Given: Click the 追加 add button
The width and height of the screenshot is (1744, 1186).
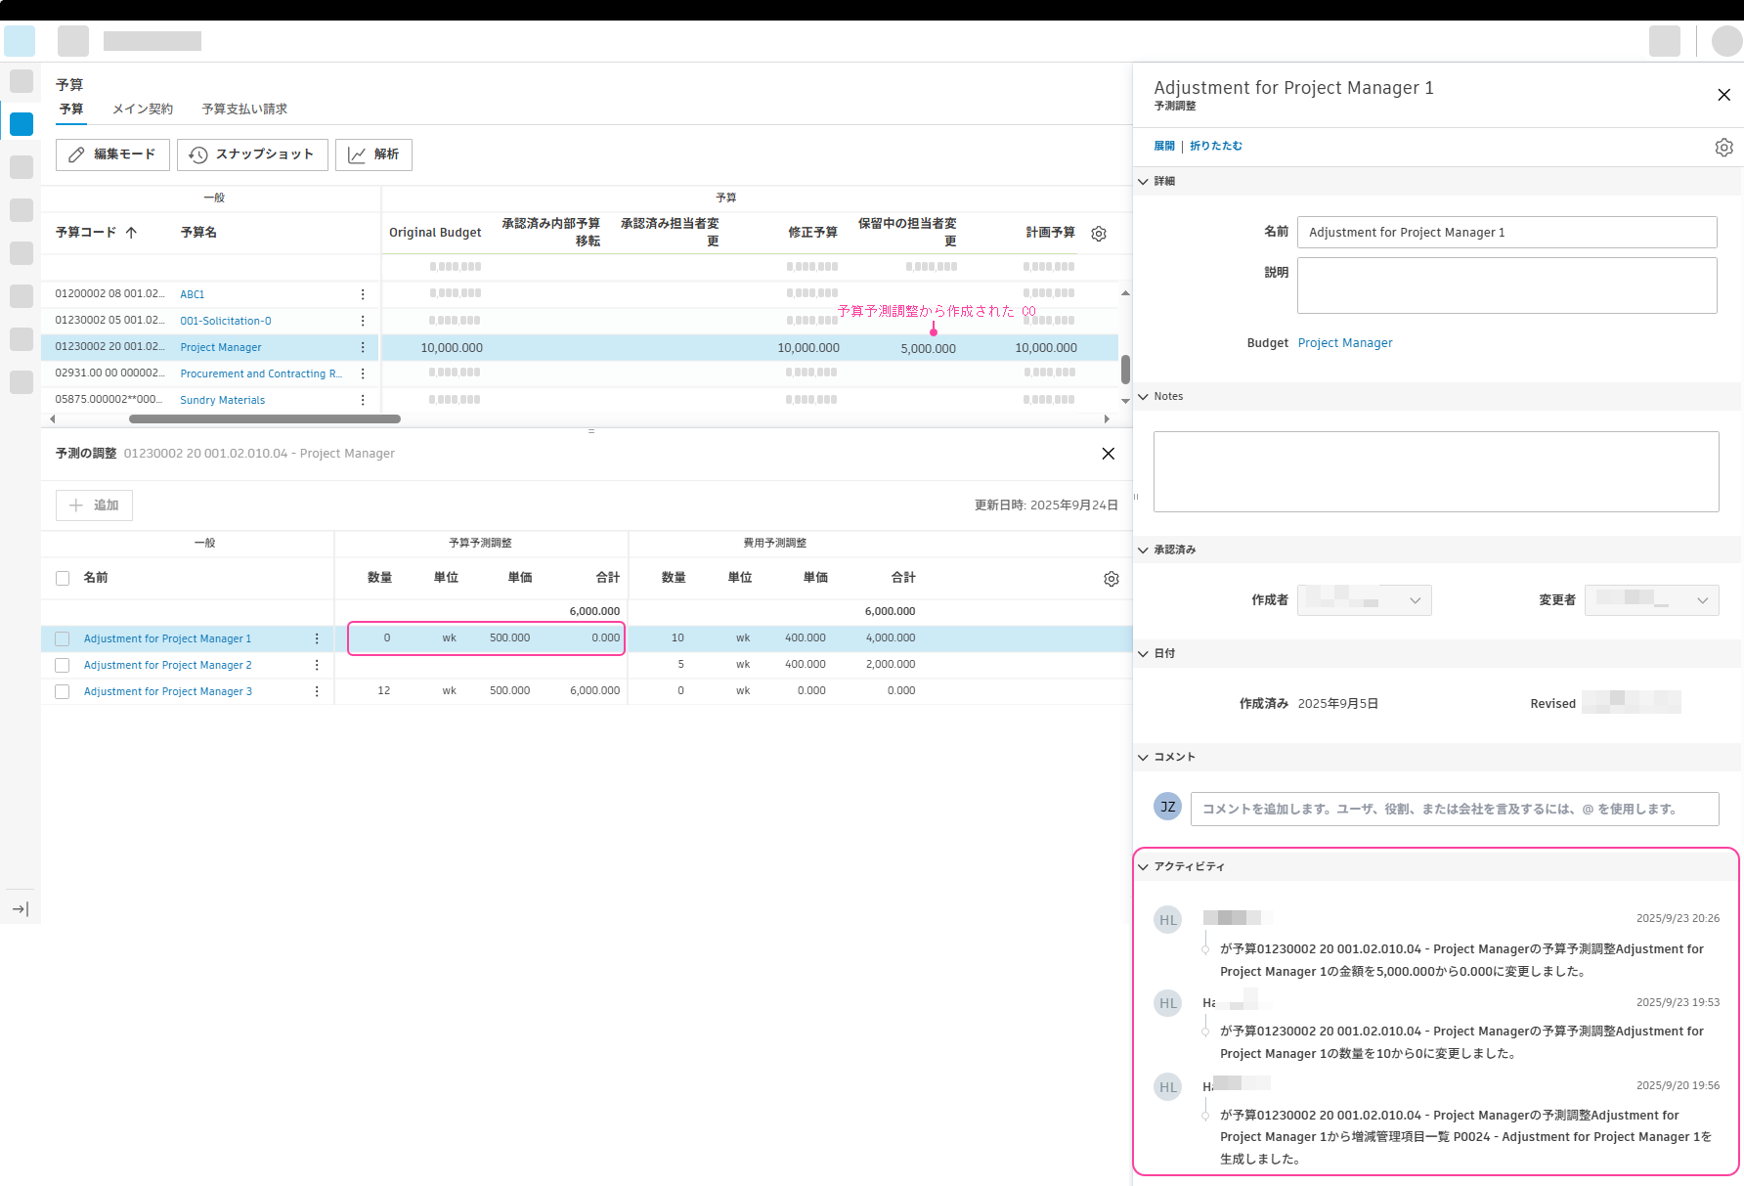Looking at the screenshot, I should pos(94,505).
